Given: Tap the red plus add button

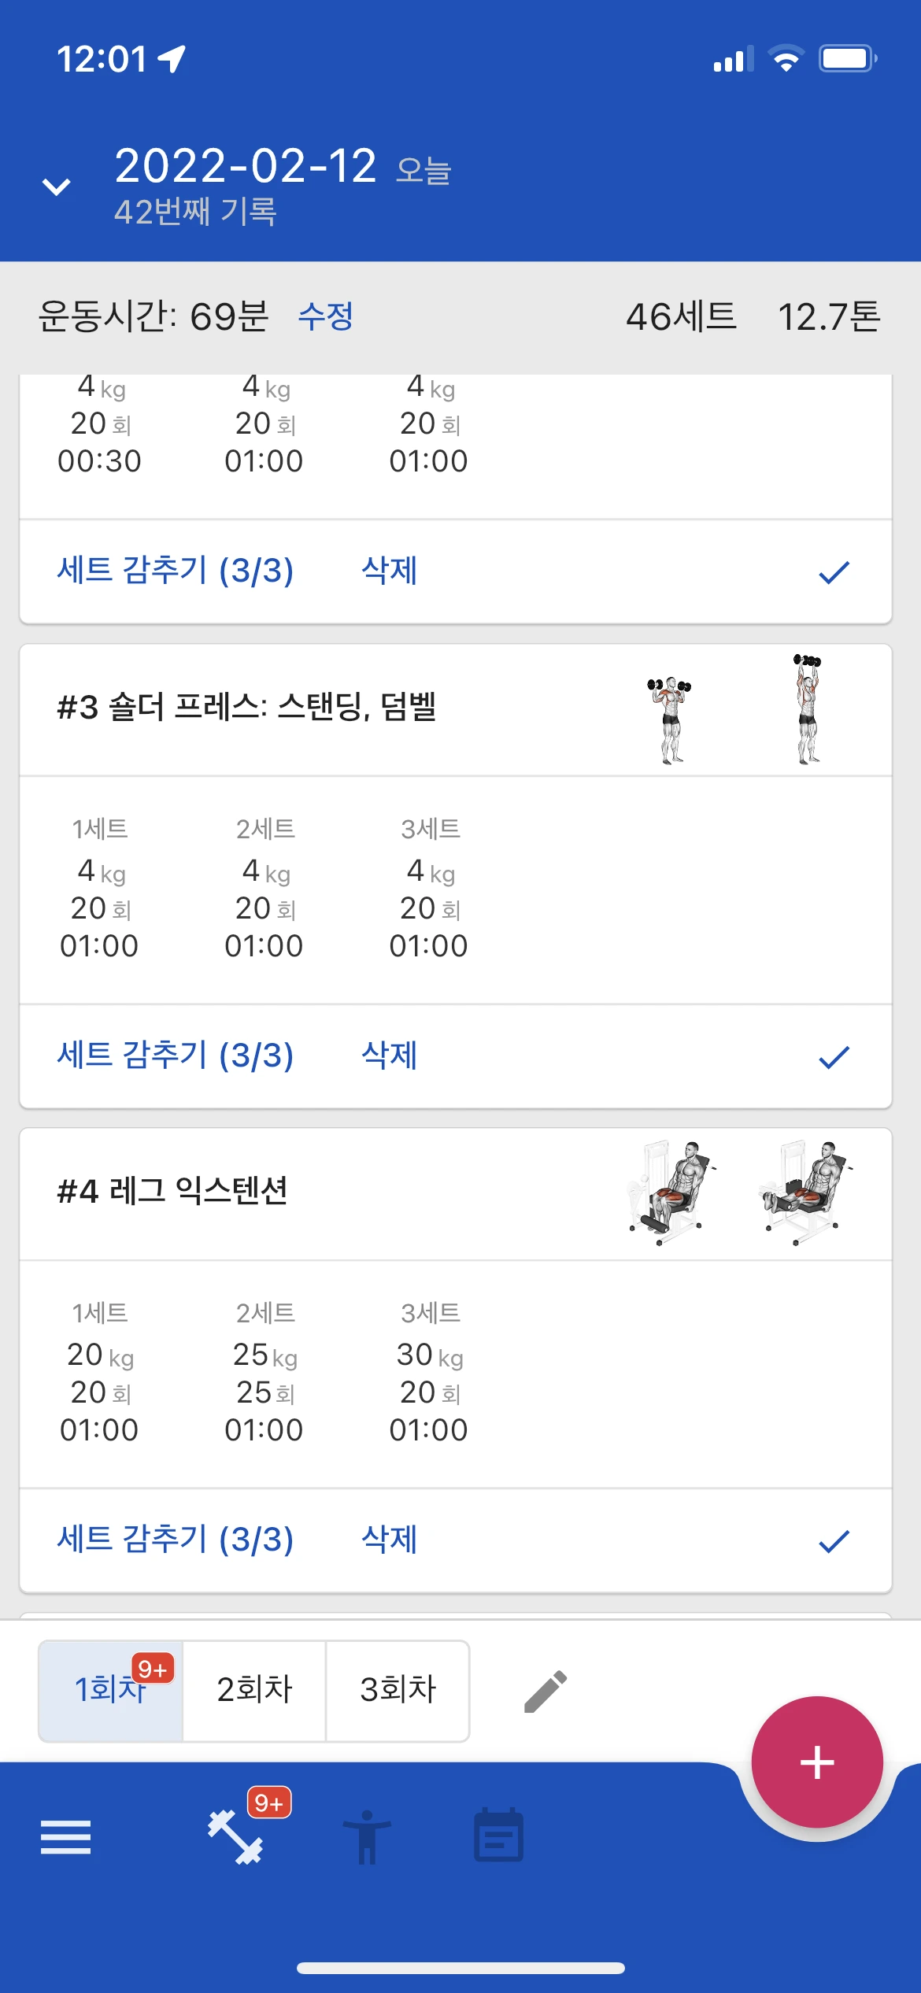Looking at the screenshot, I should click(x=816, y=1762).
